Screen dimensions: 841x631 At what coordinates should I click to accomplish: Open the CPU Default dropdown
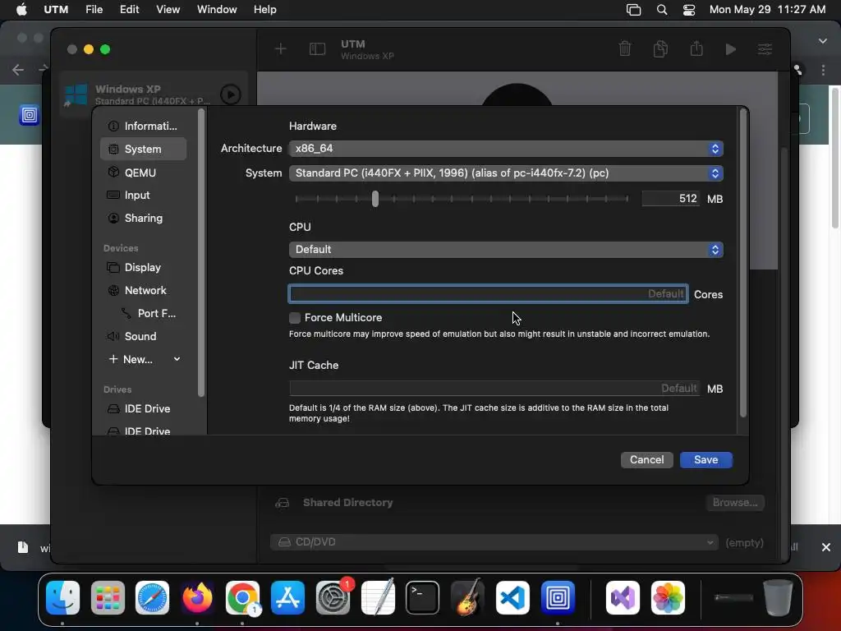(506, 250)
